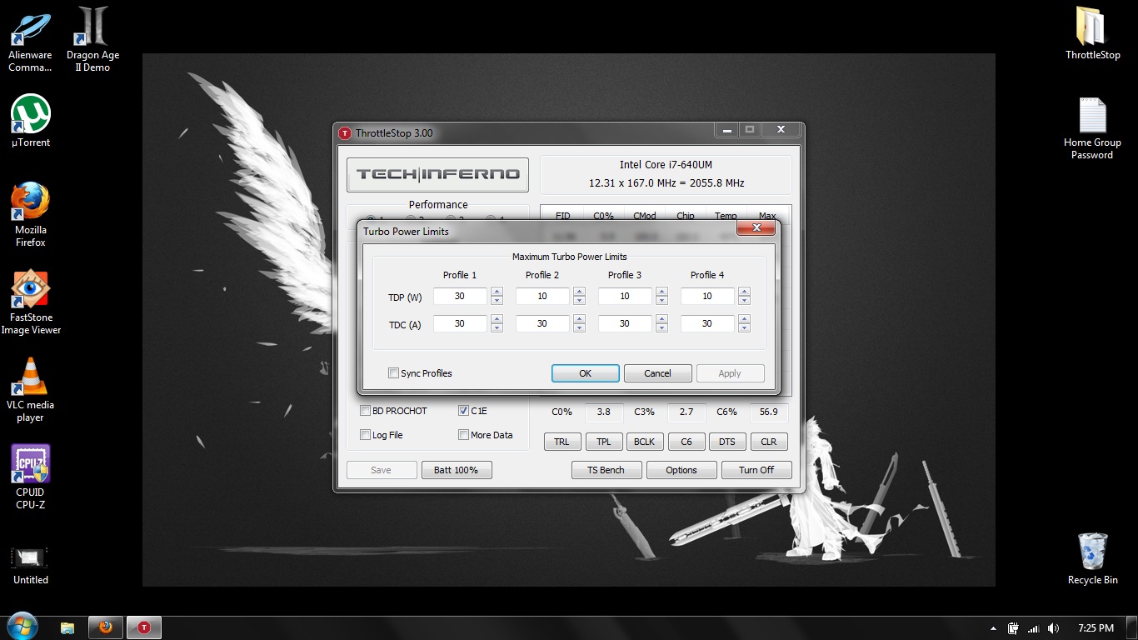
Task: Increase Profile 1 TDP with up arrow
Action: [497, 292]
